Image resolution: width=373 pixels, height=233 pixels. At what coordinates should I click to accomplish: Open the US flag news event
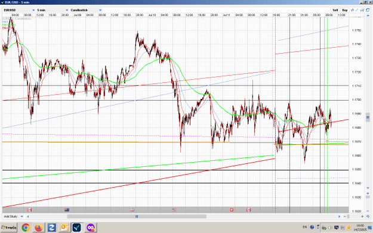pyautogui.click(x=174, y=210)
